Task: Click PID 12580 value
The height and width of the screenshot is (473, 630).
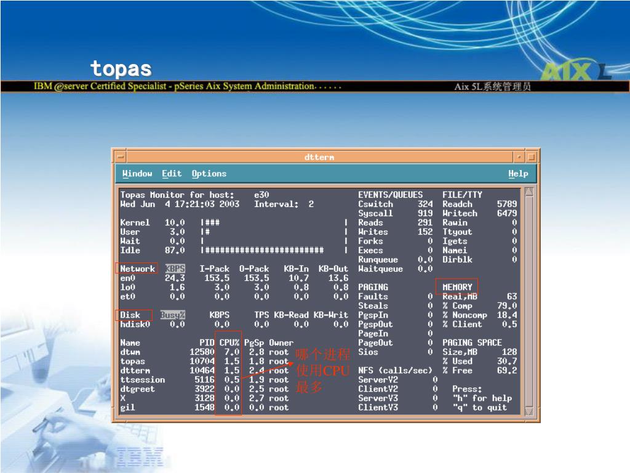Action: click(x=202, y=352)
